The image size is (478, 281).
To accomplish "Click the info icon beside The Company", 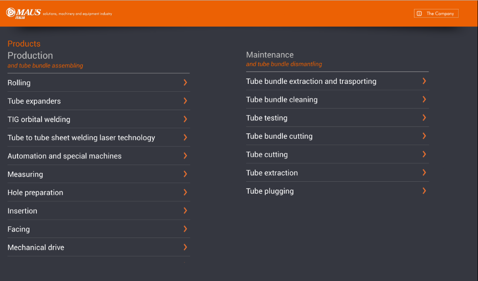I will click(x=419, y=14).
